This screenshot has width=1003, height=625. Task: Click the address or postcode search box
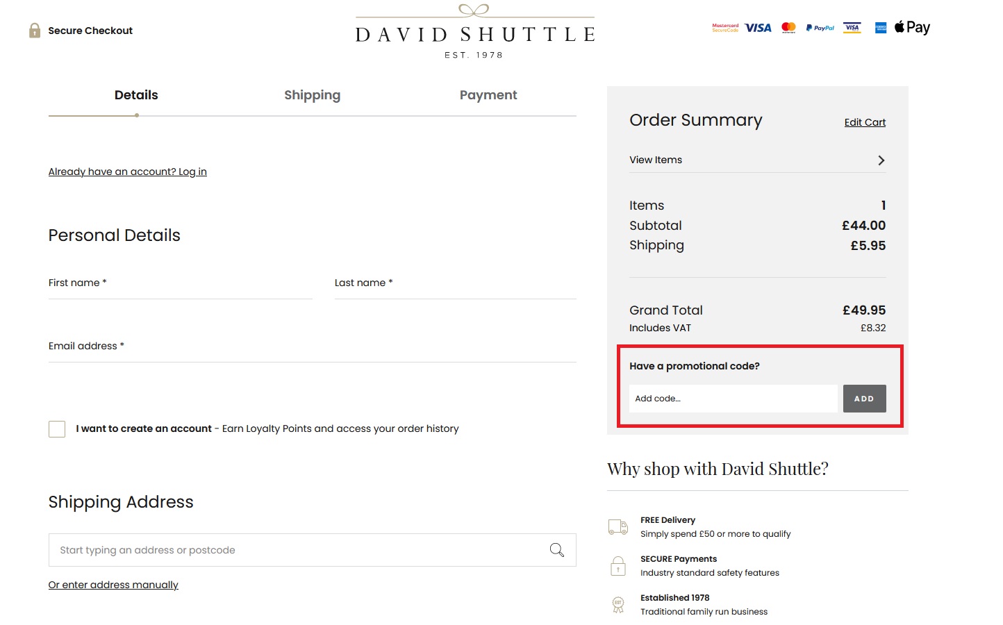[313, 550]
